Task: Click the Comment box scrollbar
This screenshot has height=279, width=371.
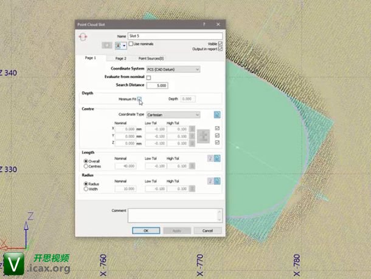Action: click(220, 215)
